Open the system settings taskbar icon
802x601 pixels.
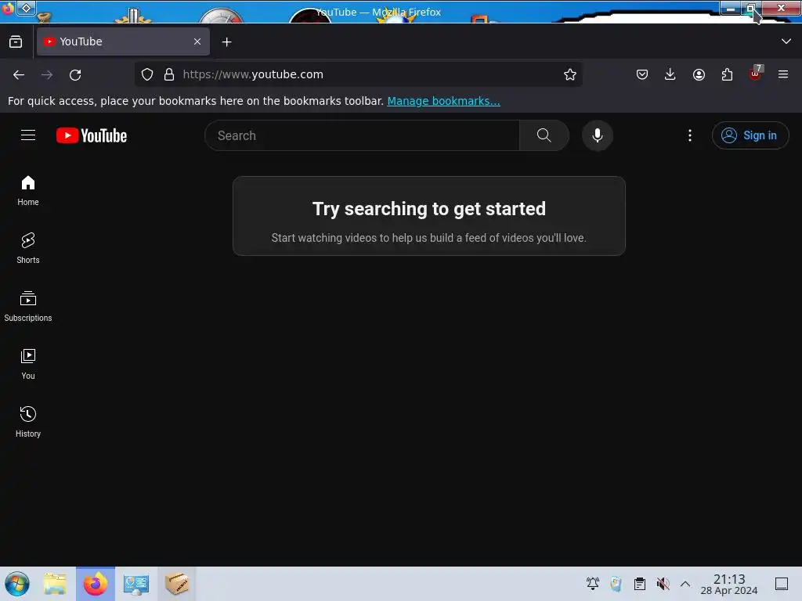pyautogui.click(x=136, y=584)
